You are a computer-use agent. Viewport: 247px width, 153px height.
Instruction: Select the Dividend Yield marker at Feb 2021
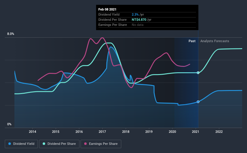point(198,102)
